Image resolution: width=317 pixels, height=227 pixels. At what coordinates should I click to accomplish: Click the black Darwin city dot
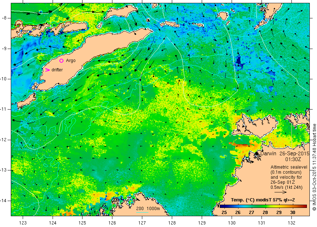coord(256,153)
